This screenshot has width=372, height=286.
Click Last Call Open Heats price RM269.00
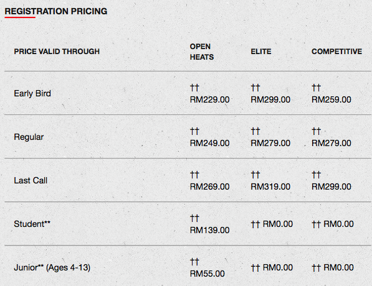point(210,187)
